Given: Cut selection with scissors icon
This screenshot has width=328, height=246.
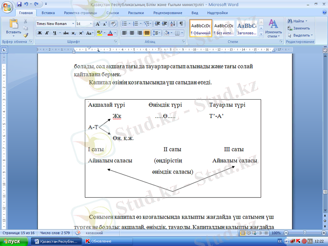Looking at the screenshot, I should point(25,21).
